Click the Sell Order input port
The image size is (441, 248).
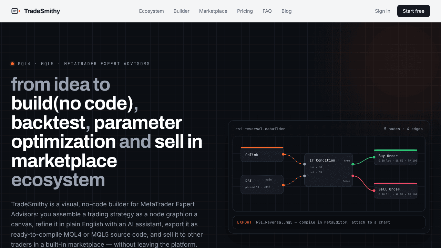(x=374, y=190)
